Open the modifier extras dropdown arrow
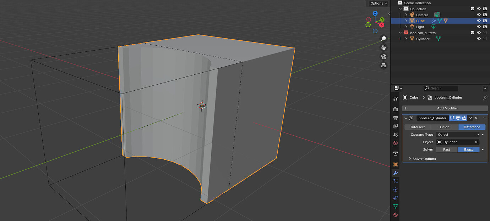Screen dimensions: 490x221 click(x=470, y=118)
